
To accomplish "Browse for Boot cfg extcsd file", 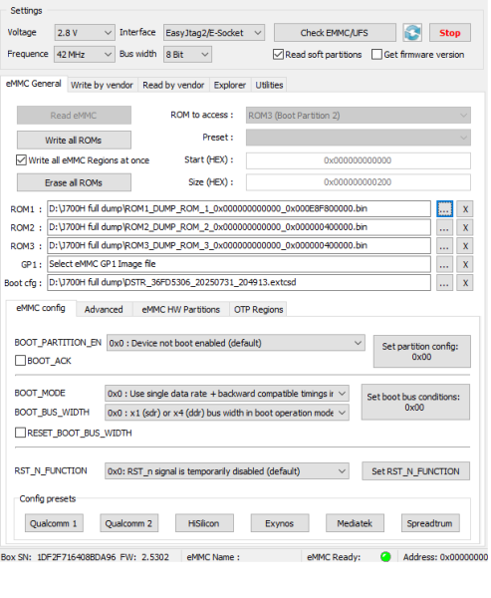I will (444, 283).
